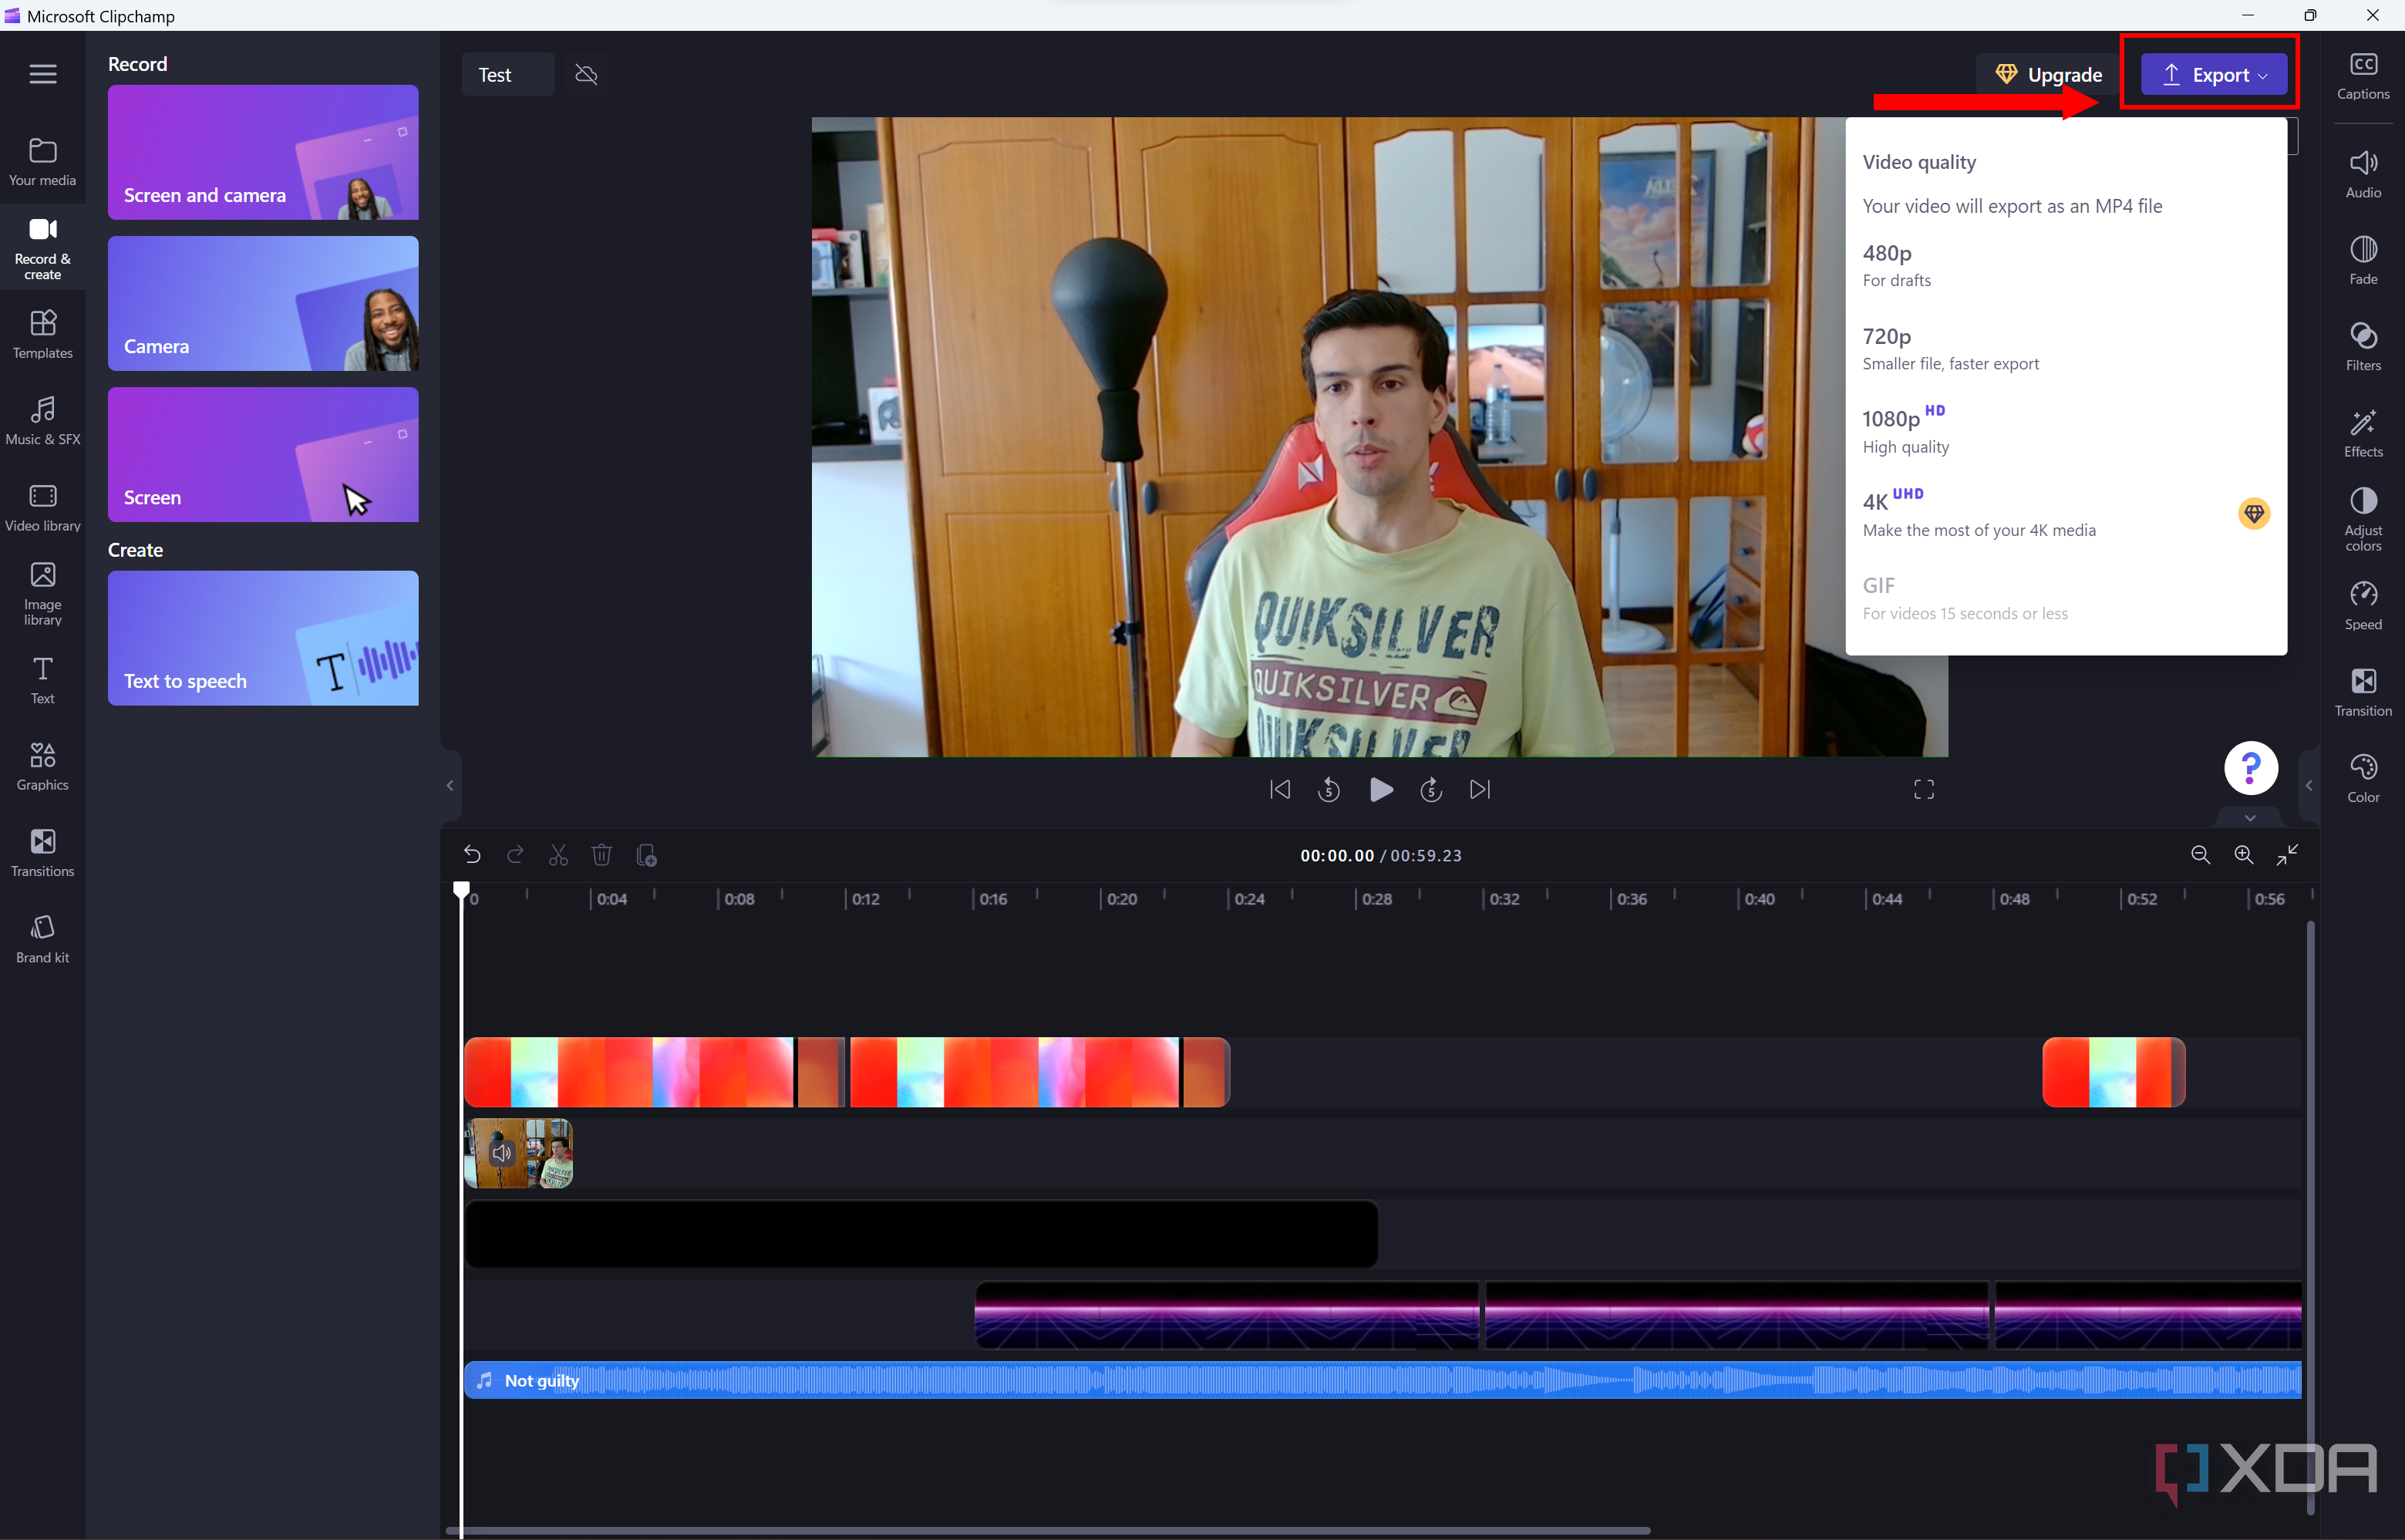
Task: Click the horizontal timeline scrollbar
Action: (1048, 1530)
